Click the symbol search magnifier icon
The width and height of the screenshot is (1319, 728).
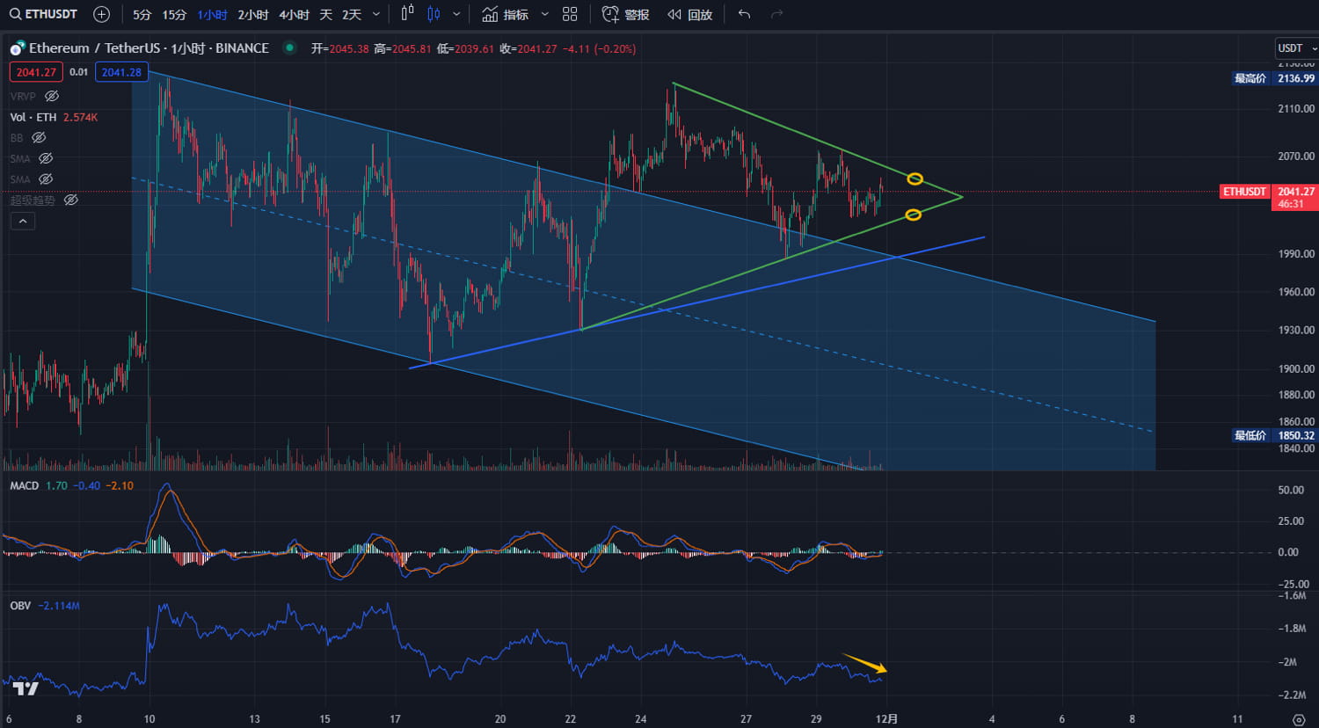(x=15, y=14)
